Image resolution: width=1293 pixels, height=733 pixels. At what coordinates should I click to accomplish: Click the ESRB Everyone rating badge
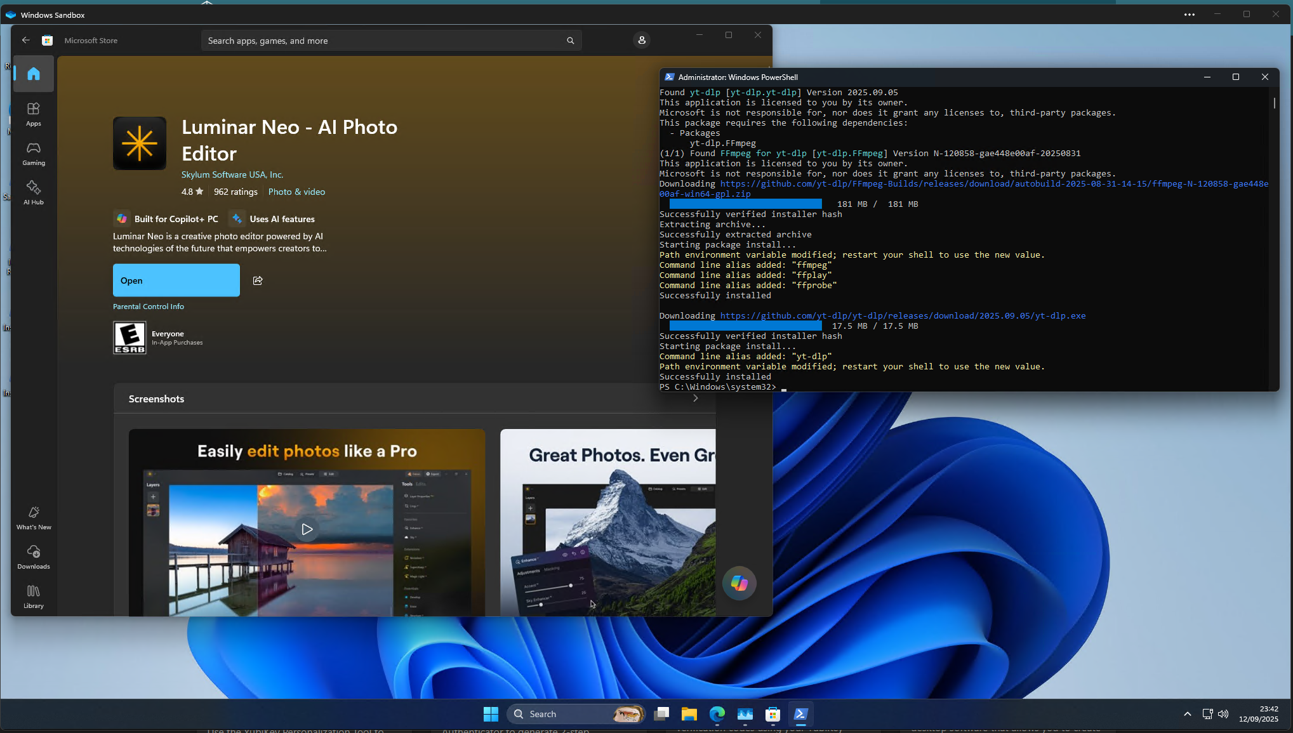click(x=129, y=338)
